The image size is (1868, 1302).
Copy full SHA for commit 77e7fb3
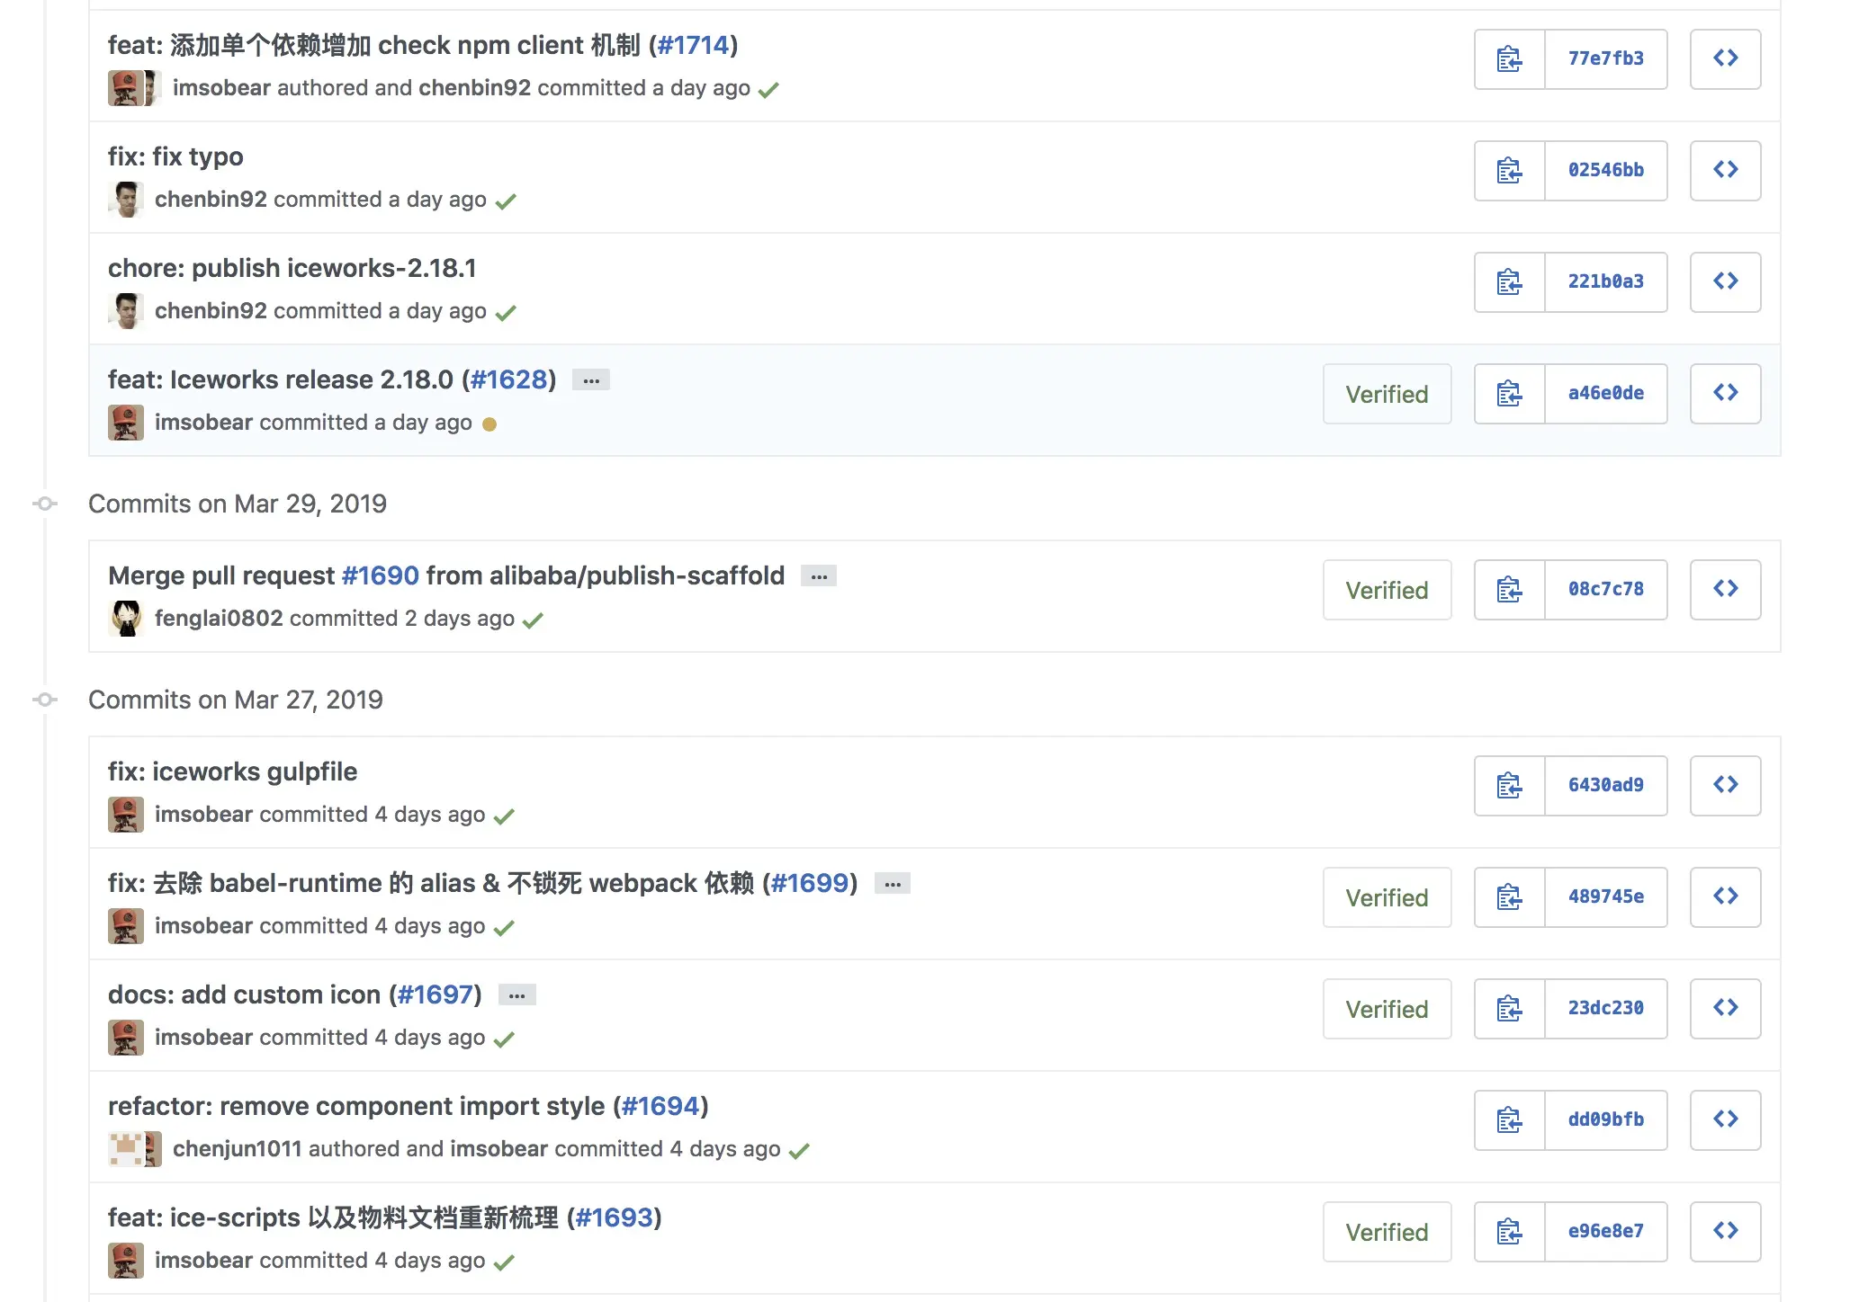point(1509,59)
